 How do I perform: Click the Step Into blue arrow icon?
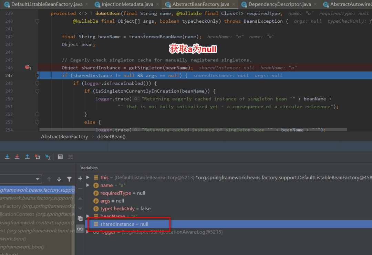(x=7, y=157)
